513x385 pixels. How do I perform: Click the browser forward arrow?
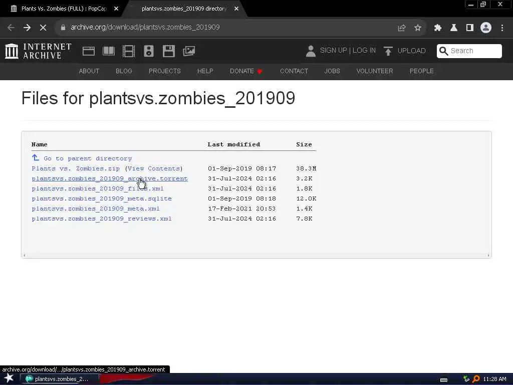pyautogui.click(x=27, y=28)
